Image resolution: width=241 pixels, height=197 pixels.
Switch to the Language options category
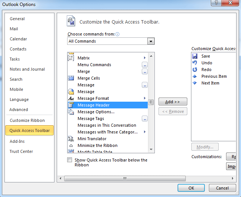click(x=29, y=99)
